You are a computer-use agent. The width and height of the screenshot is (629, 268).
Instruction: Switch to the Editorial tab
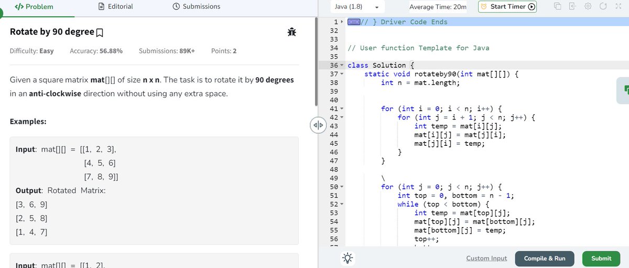115,7
